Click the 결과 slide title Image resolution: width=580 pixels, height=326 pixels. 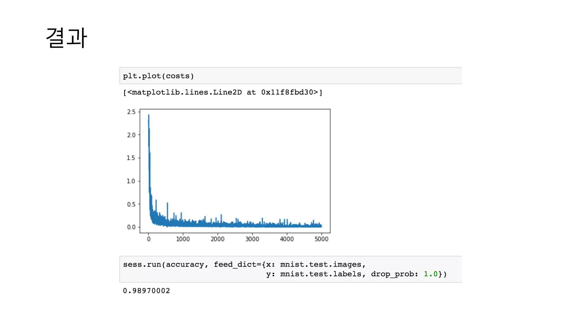coord(66,38)
